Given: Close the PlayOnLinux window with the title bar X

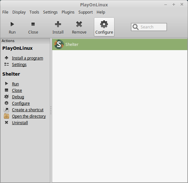Looking at the screenshot, I should (x=182, y=5).
